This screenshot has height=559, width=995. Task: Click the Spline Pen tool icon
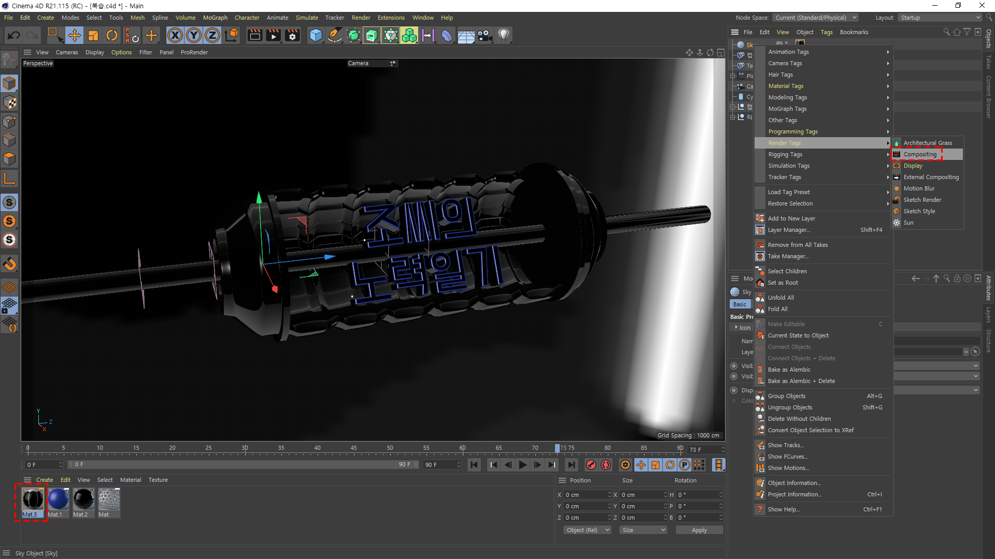[335, 35]
